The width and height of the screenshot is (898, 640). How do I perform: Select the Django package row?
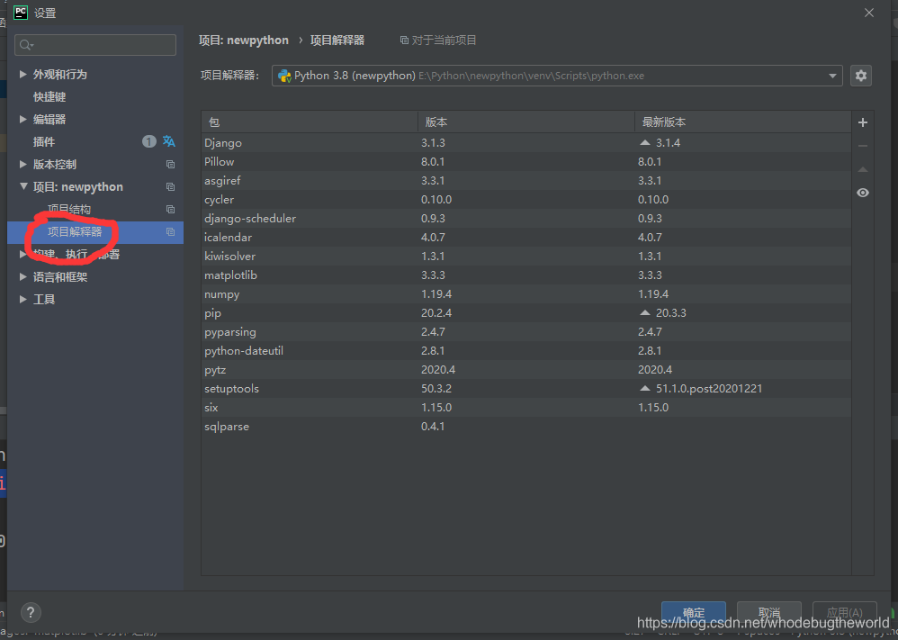525,142
